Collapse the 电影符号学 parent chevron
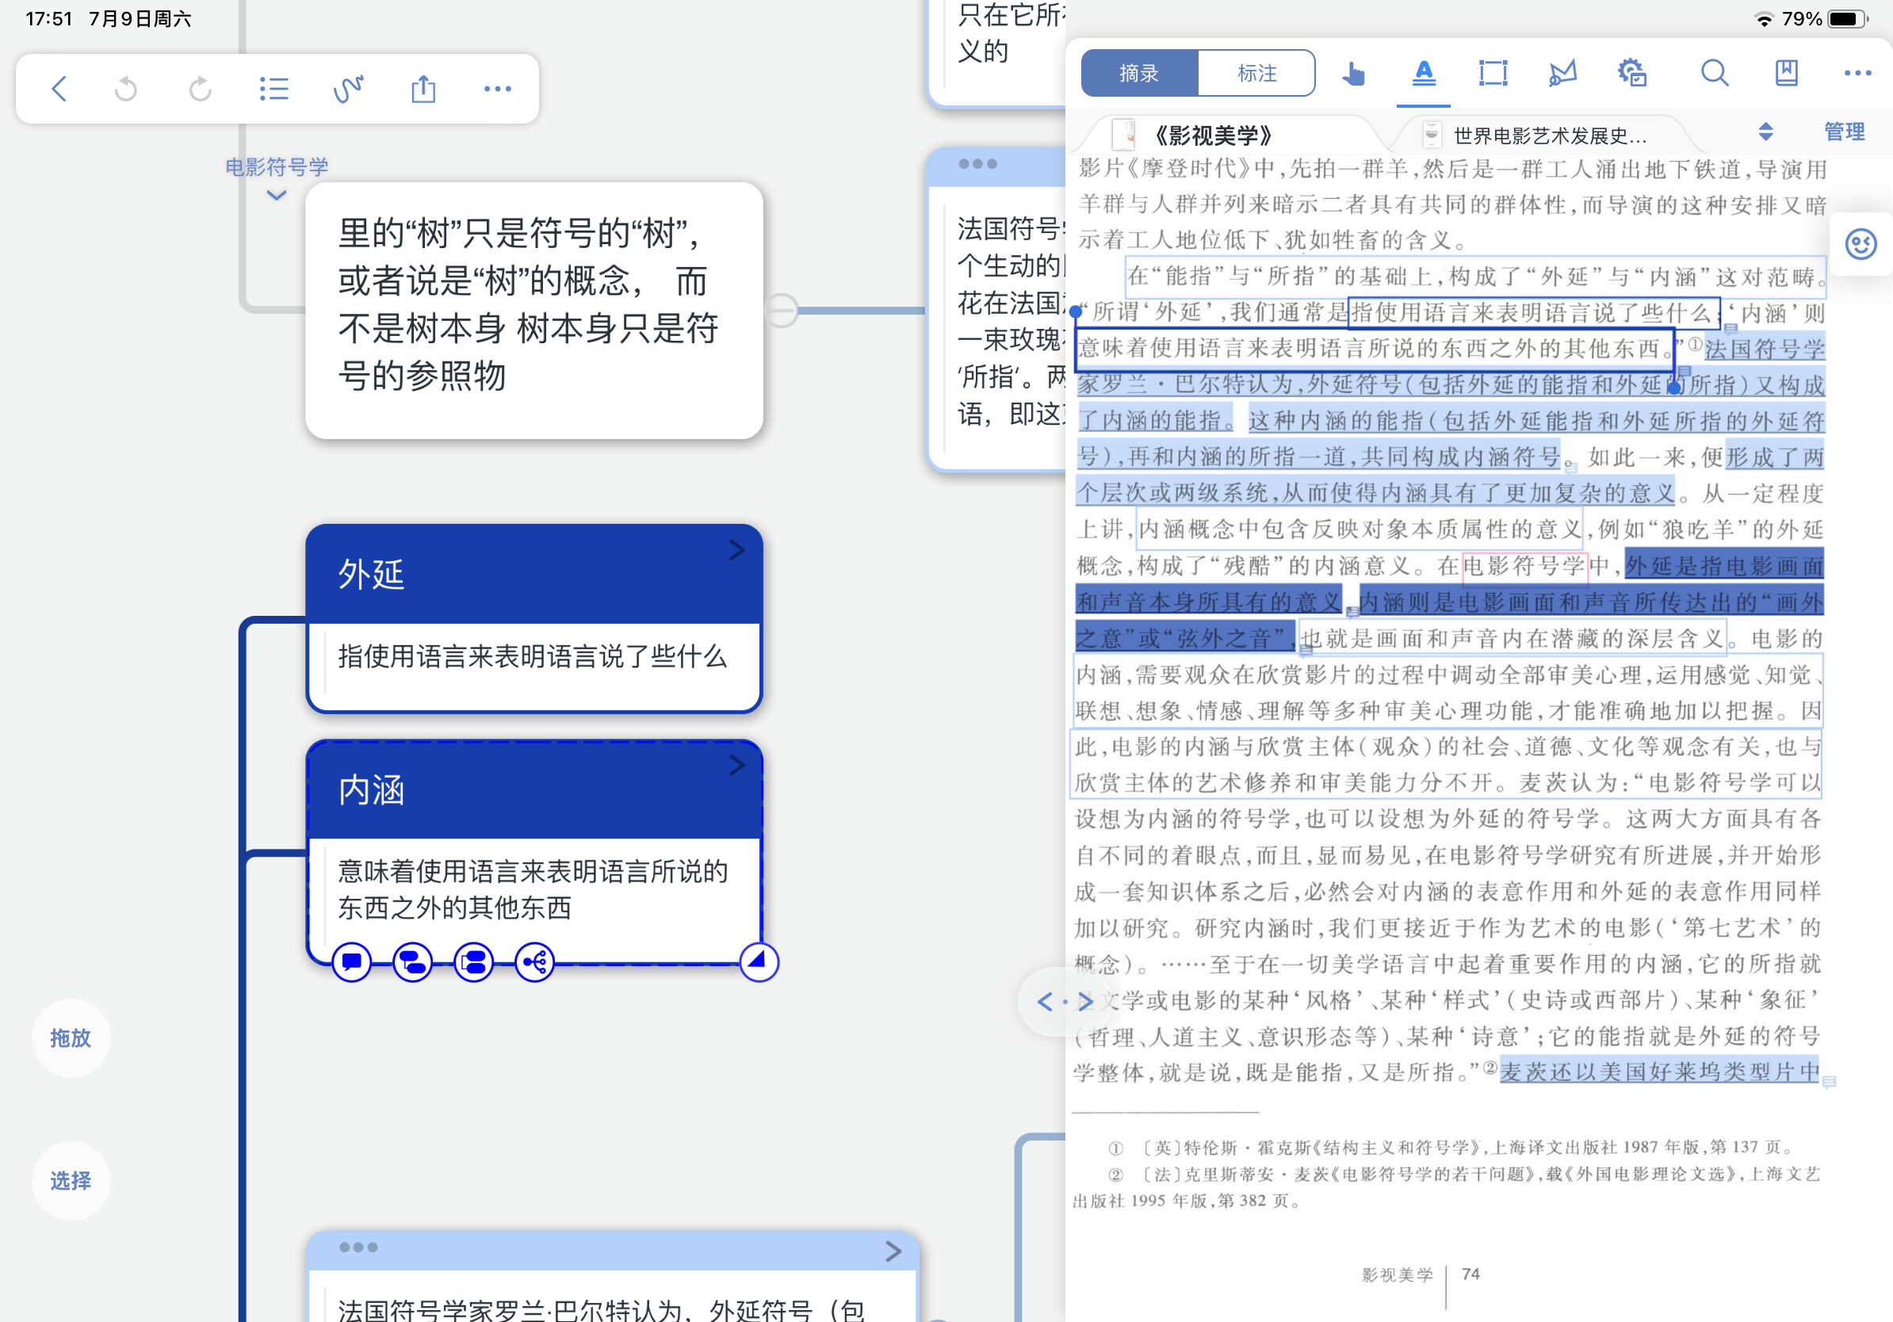The image size is (1893, 1322). pos(276,196)
